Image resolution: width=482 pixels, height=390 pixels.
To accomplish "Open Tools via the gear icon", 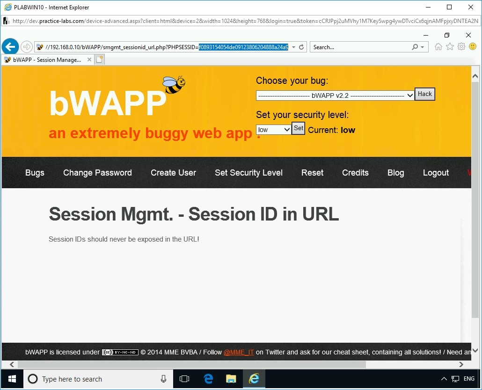I will tap(461, 46).
